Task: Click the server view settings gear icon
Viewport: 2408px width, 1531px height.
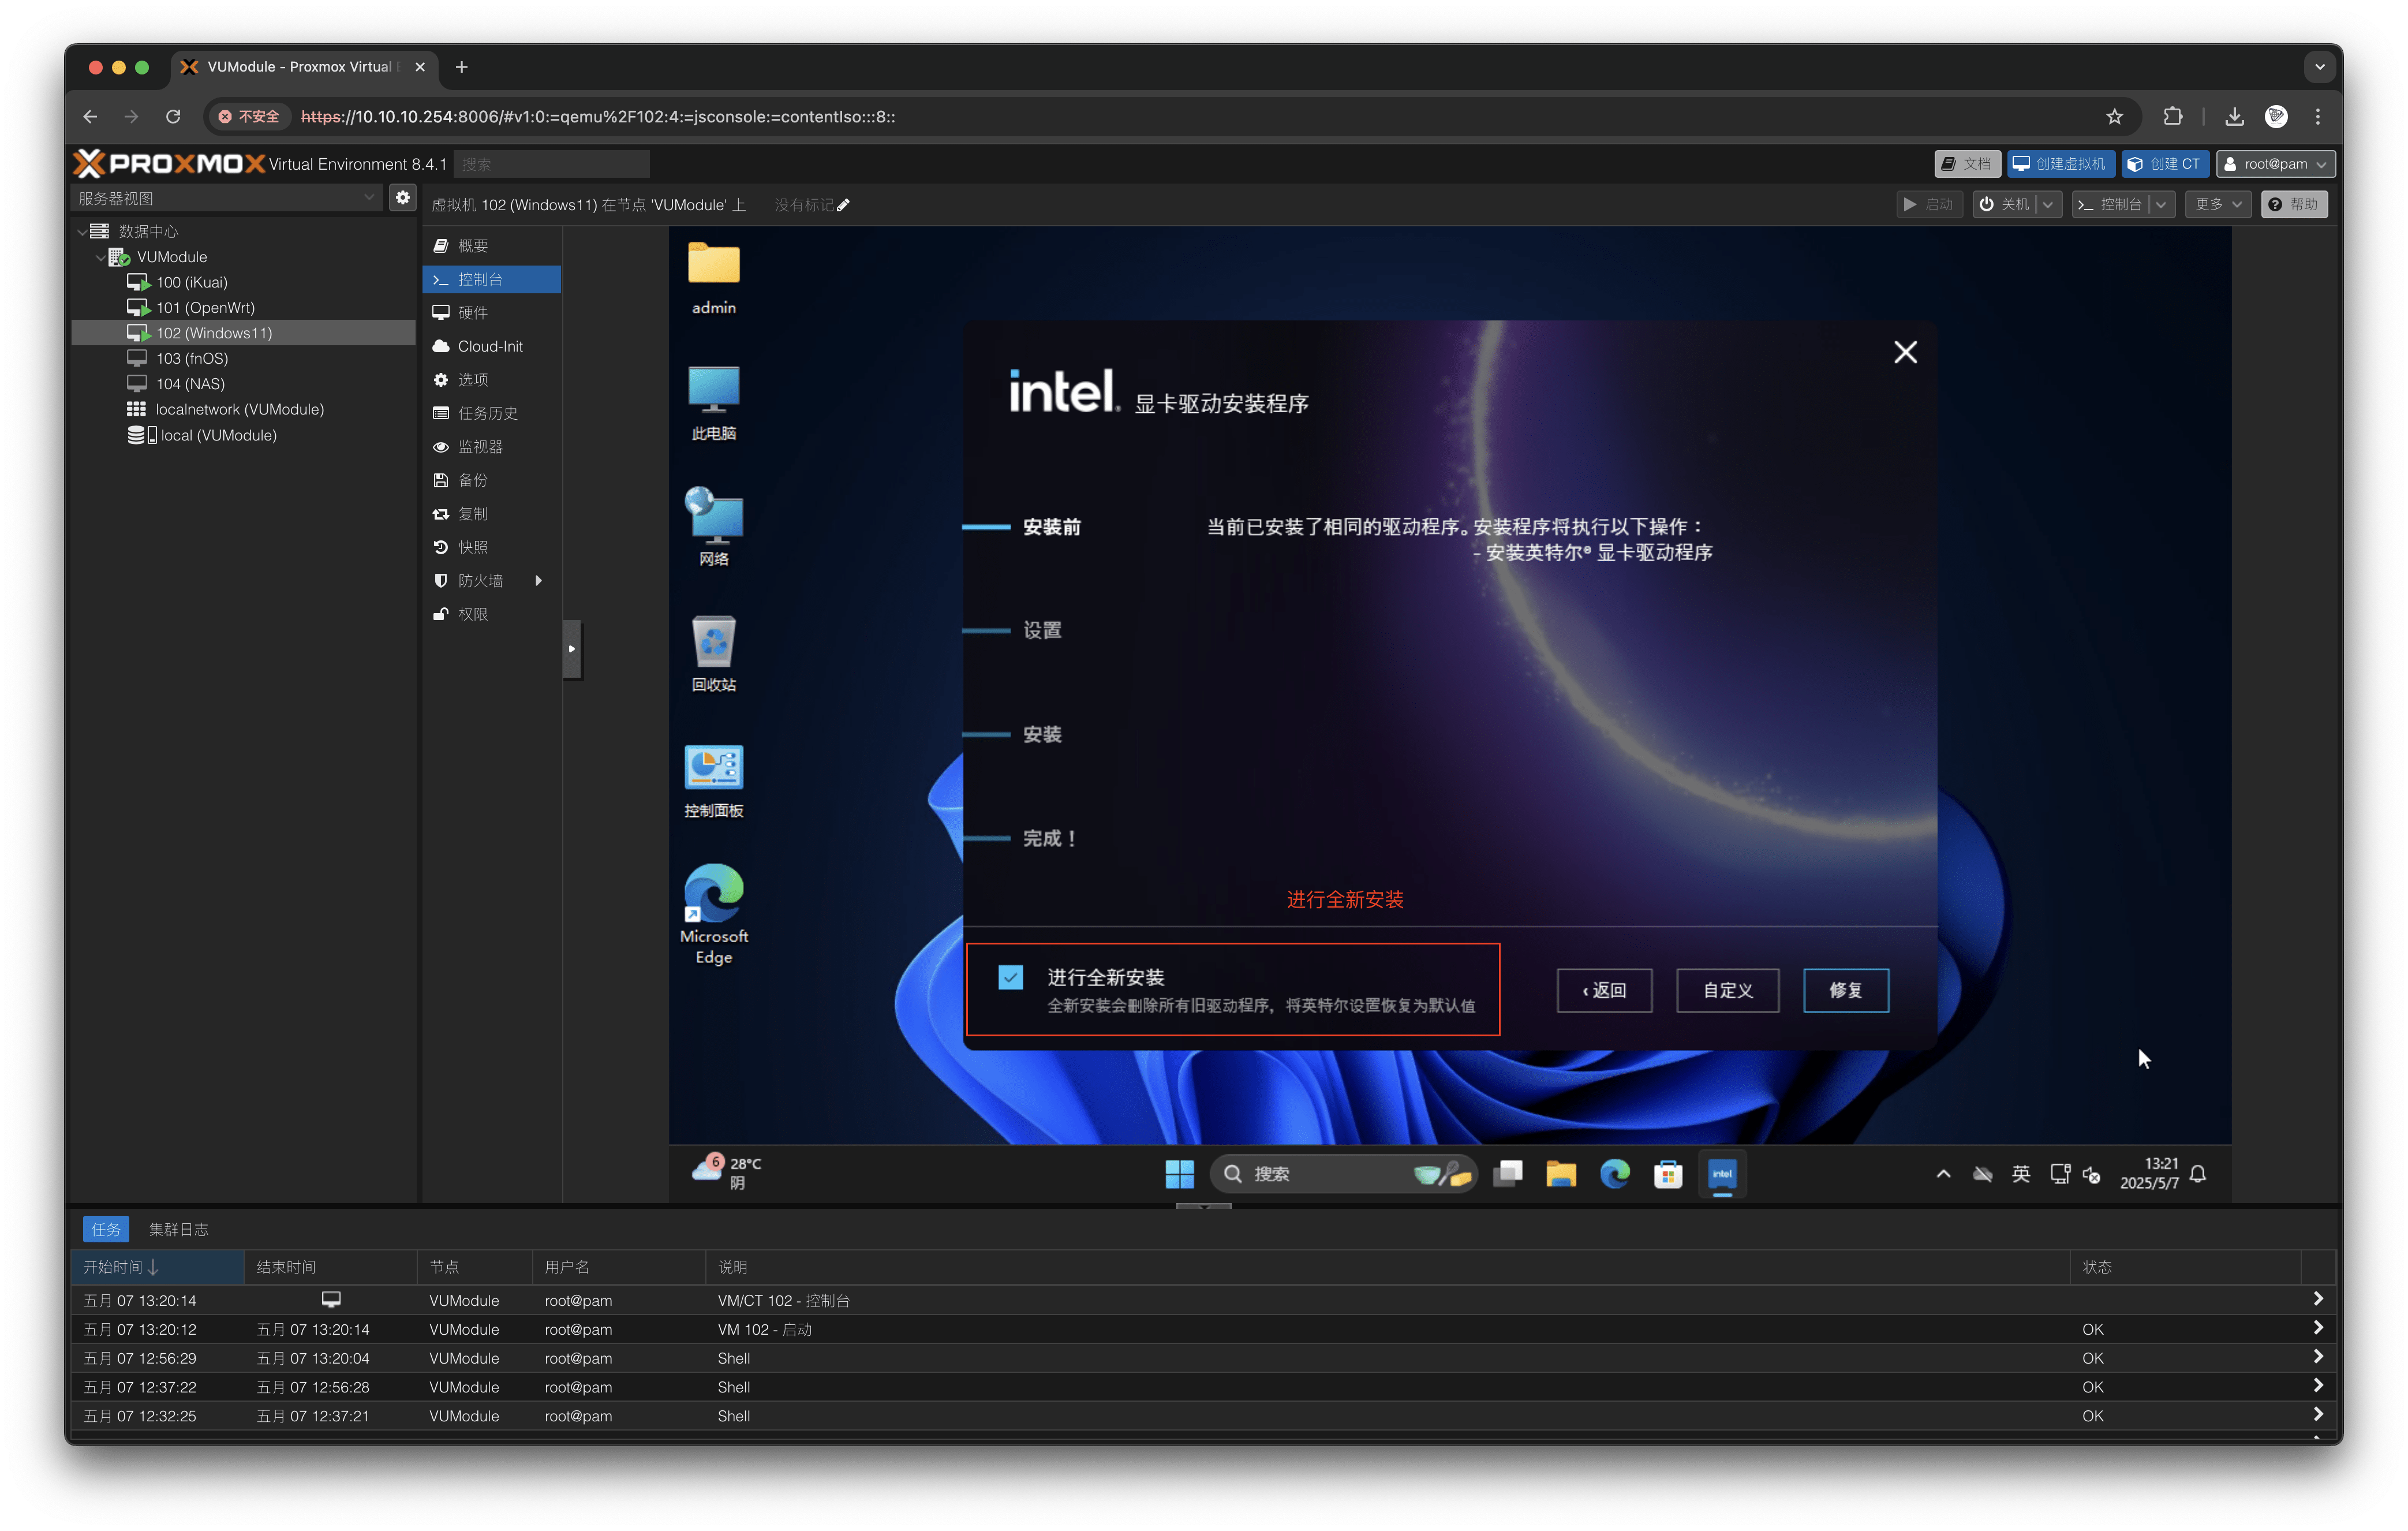Action: pyautogui.click(x=402, y=198)
